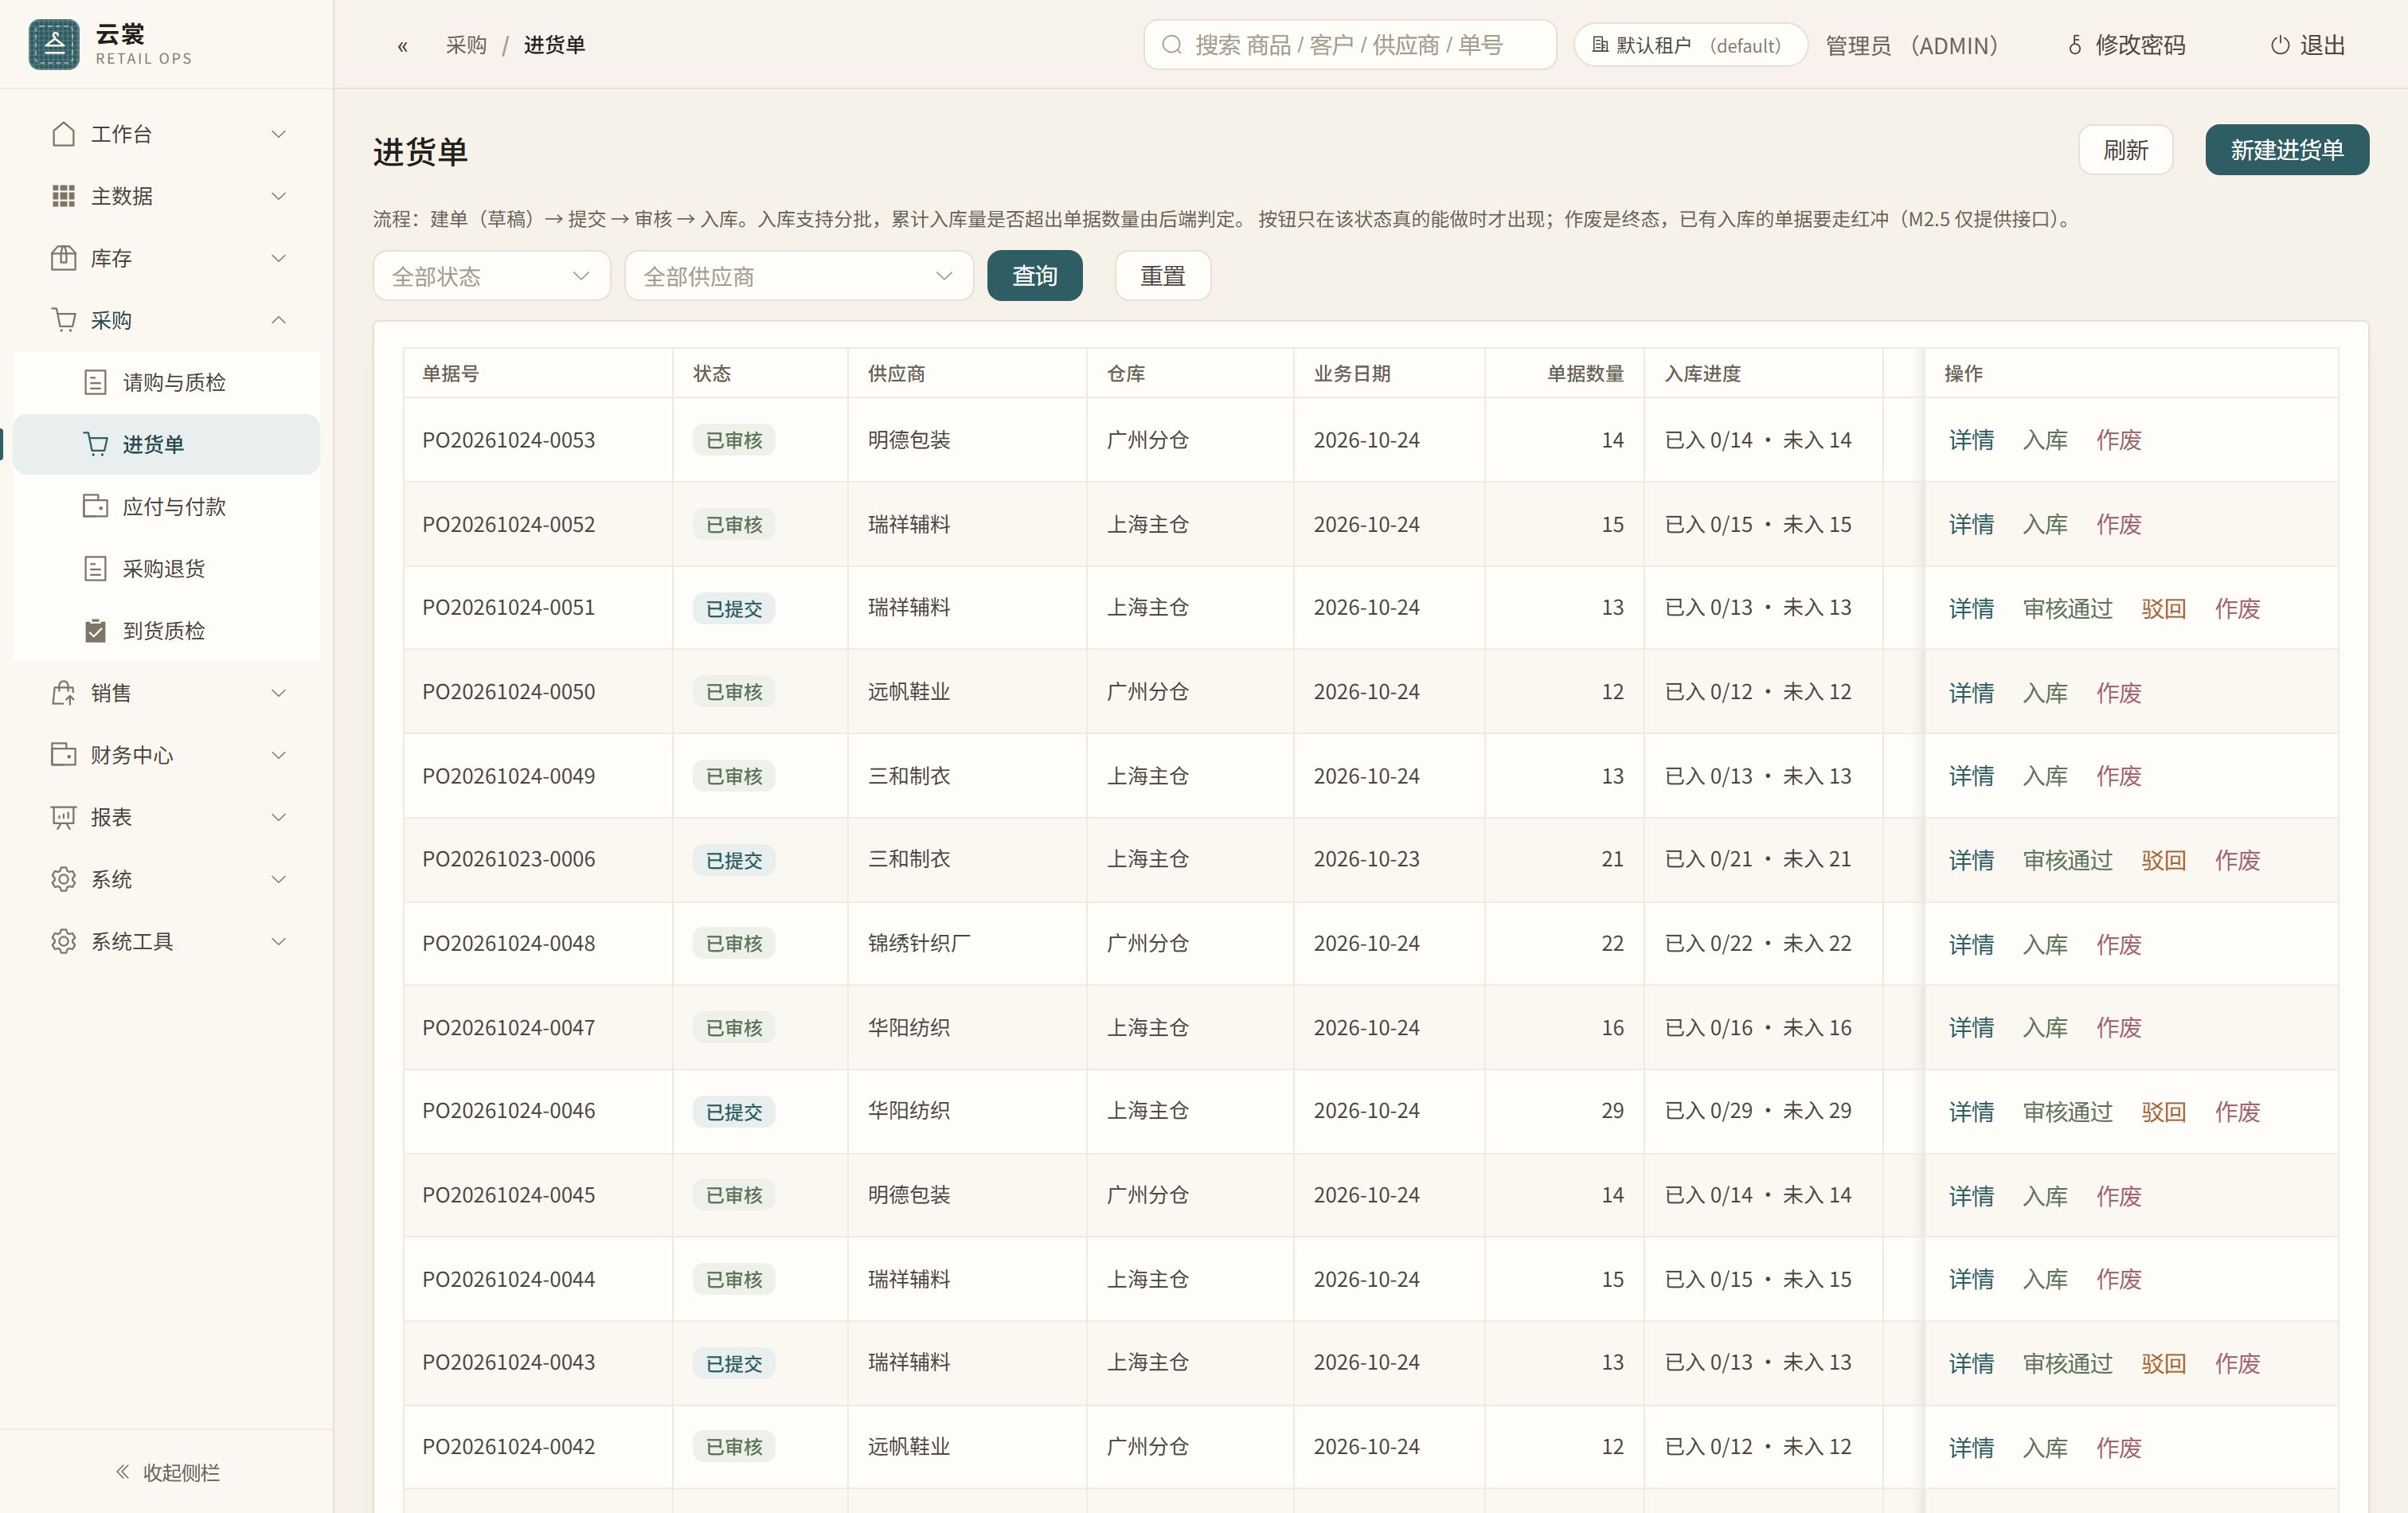Image resolution: width=2408 pixels, height=1513 pixels.
Task: Click the 采购 shopping cart icon
Action: (x=63, y=320)
